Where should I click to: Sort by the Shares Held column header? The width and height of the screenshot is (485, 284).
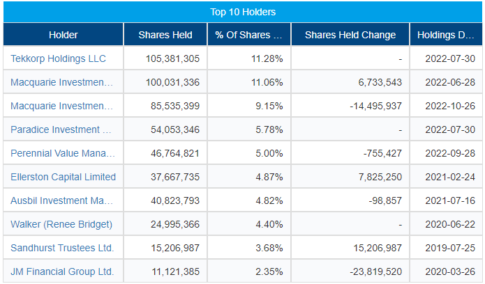(x=165, y=35)
